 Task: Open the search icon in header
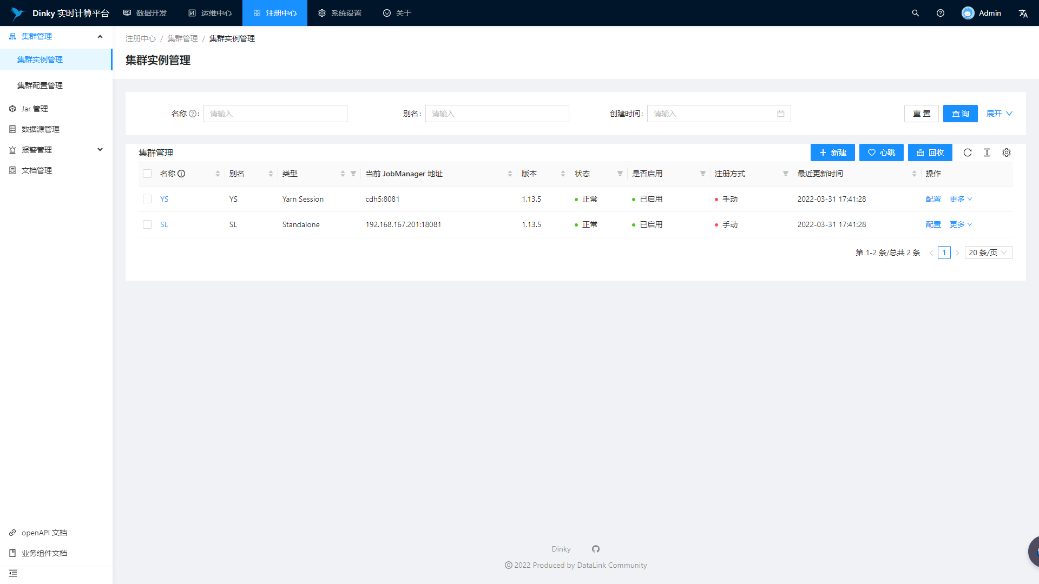pyautogui.click(x=916, y=13)
